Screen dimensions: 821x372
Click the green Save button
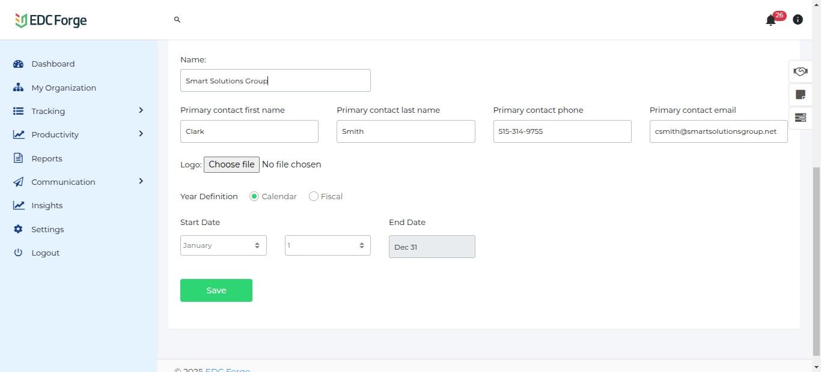click(216, 290)
